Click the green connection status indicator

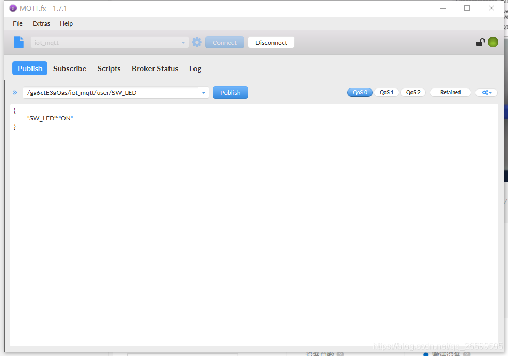click(x=493, y=42)
